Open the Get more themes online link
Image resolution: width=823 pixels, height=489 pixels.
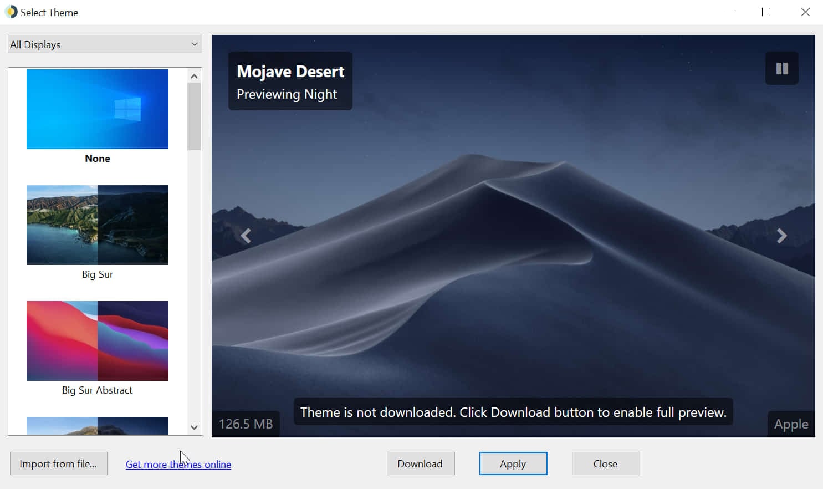coord(178,465)
